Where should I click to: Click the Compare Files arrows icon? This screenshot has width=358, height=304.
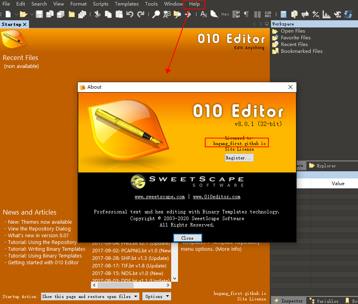pos(305,14)
